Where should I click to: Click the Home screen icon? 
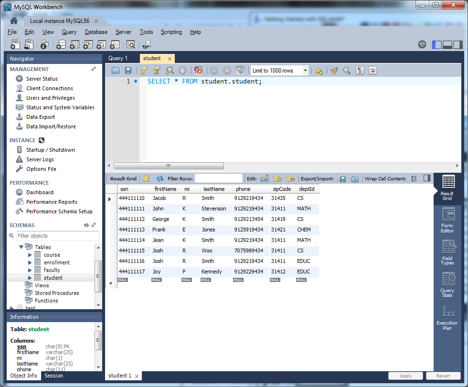coord(14,21)
